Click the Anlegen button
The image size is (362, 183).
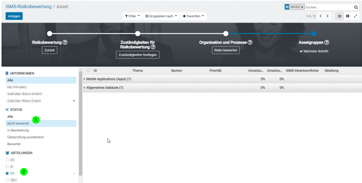pyautogui.click(x=14, y=16)
